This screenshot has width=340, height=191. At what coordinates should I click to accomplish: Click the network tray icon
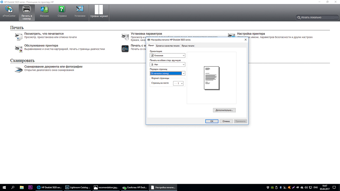pyautogui.click(x=310, y=187)
